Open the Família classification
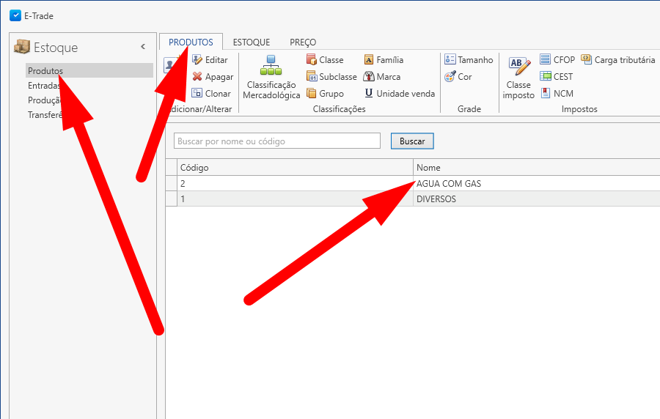Image resolution: width=660 pixels, height=419 pixels. pyautogui.click(x=370, y=60)
